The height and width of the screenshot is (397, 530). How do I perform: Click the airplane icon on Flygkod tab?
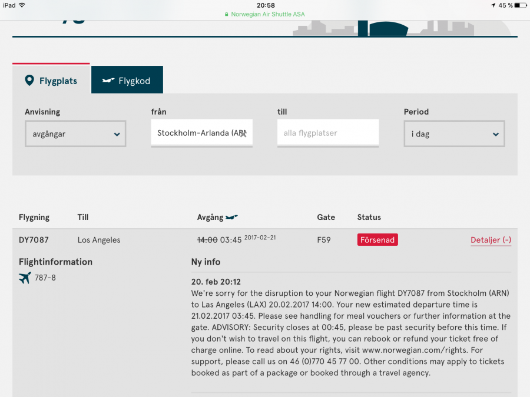108,81
